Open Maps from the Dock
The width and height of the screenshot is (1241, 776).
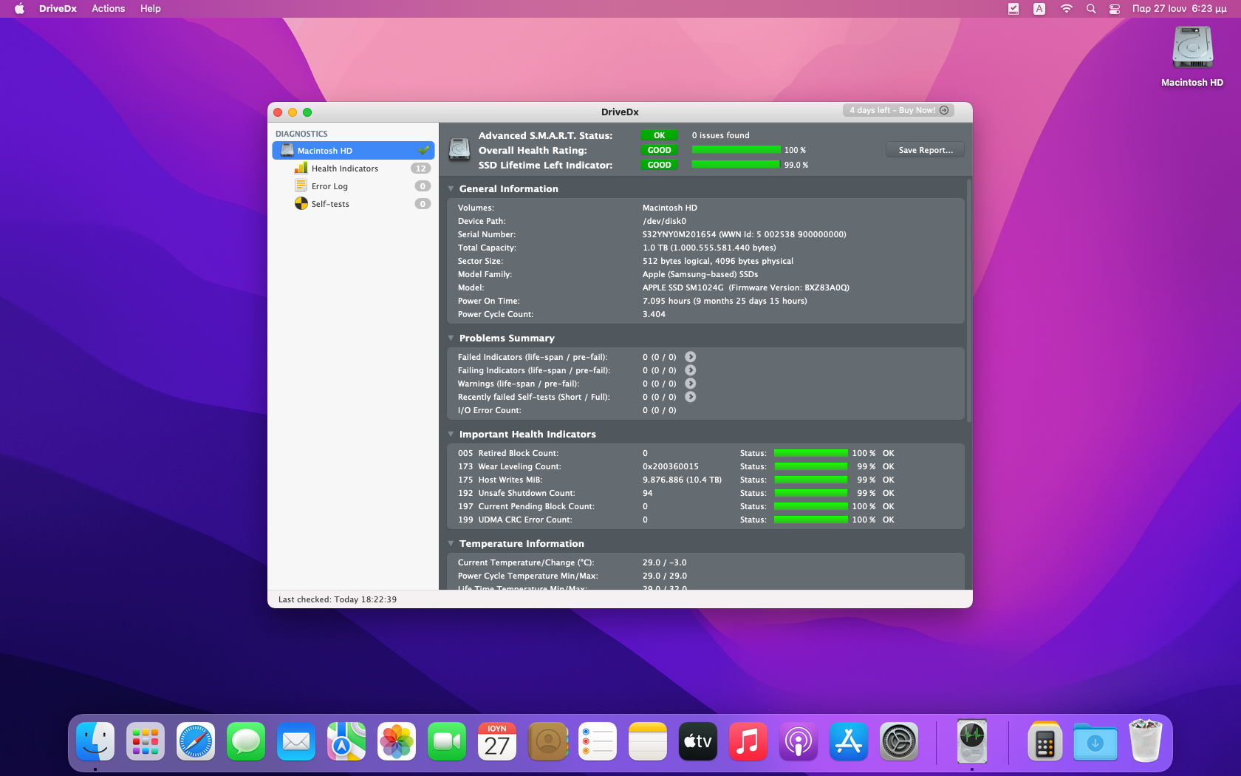tap(346, 741)
